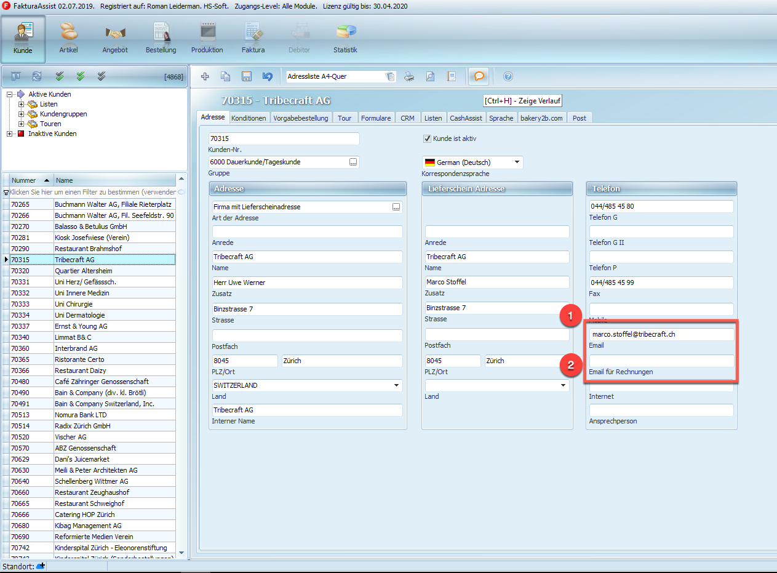Open the bakery2b.com tab
Viewport: 777px width, 573px height.
(x=541, y=118)
